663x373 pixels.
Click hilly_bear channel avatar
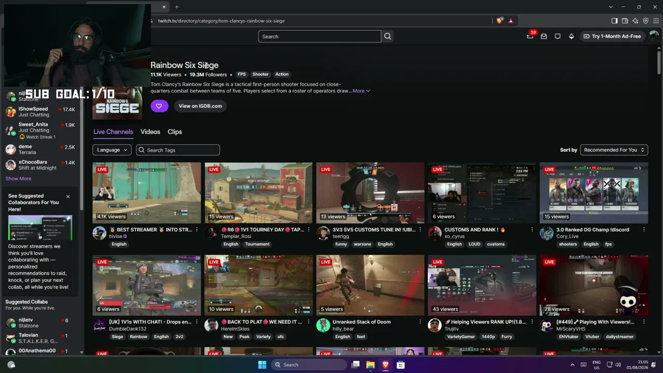[x=323, y=325]
